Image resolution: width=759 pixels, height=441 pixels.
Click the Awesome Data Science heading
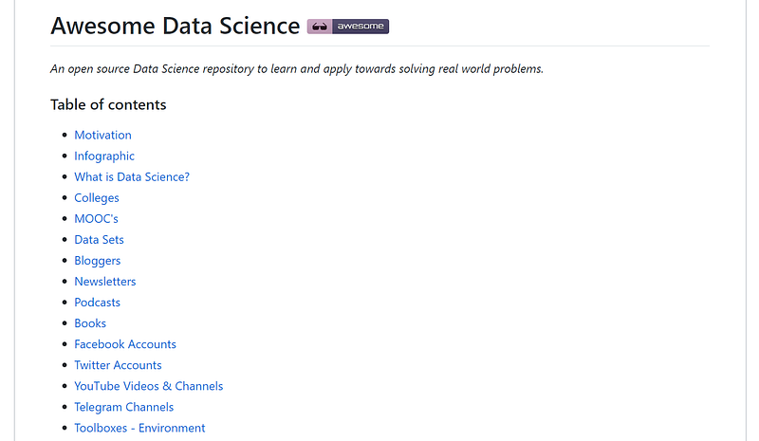click(x=175, y=26)
